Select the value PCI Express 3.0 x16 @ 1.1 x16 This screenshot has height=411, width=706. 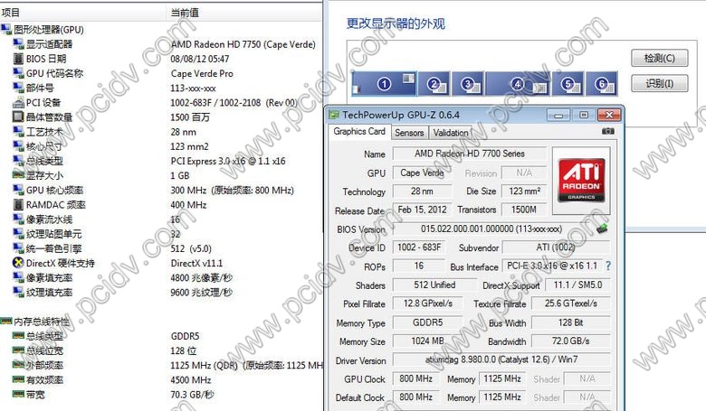point(228,161)
